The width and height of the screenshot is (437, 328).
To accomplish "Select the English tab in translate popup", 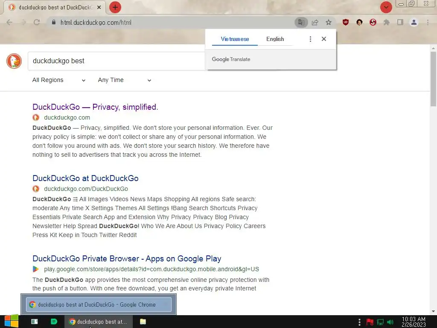I will click(275, 39).
